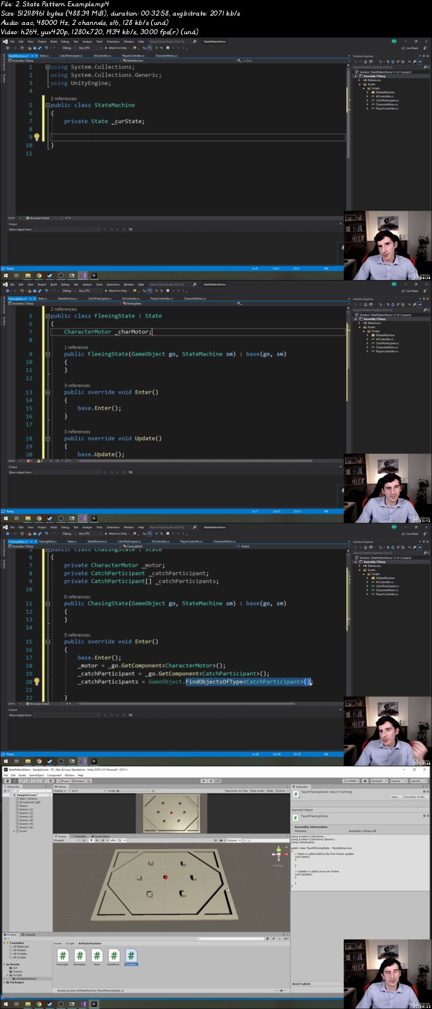Switch to the Animator tab in Unity
The width and height of the screenshot is (432, 1009).
(79, 836)
